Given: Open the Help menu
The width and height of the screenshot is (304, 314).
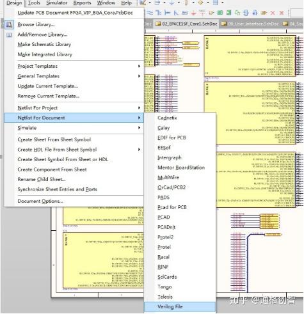Looking at the screenshot, I should point(126,3).
